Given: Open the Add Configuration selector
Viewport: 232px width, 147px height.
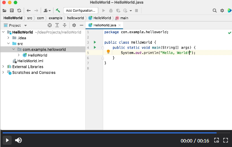Looking at the screenshot, I should tap(81, 11).
